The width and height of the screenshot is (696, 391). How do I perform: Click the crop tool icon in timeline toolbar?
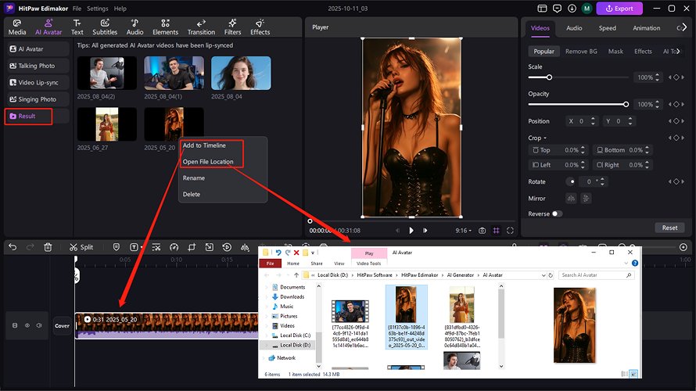[x=192, y=247]
